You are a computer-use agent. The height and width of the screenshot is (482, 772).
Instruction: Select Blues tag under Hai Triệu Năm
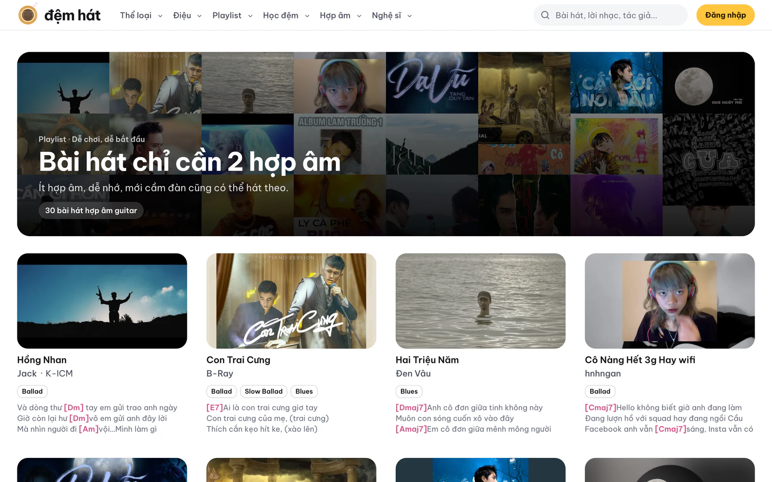coord(409,391)
